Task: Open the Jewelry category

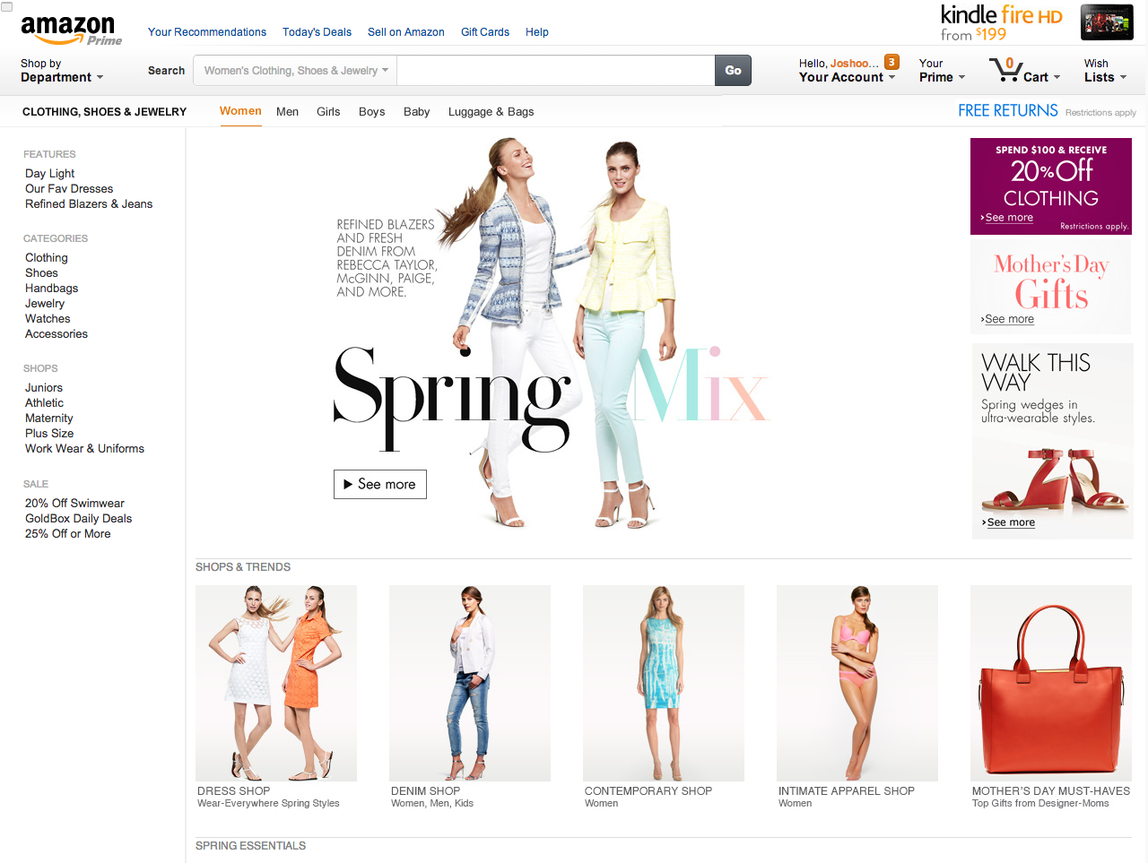Action: coord(45,304)
